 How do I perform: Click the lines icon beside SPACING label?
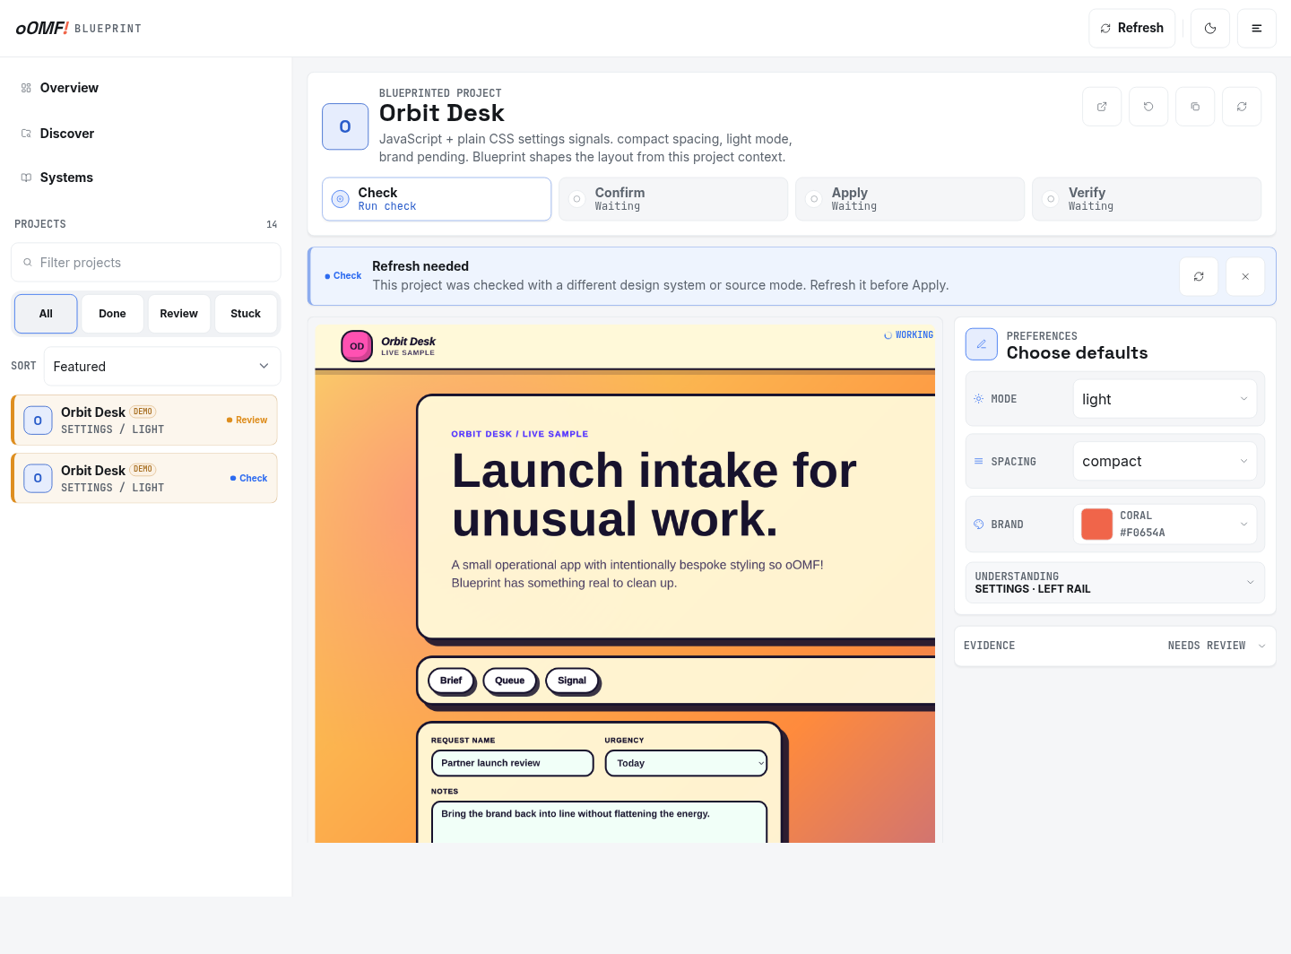coord(979,462)
